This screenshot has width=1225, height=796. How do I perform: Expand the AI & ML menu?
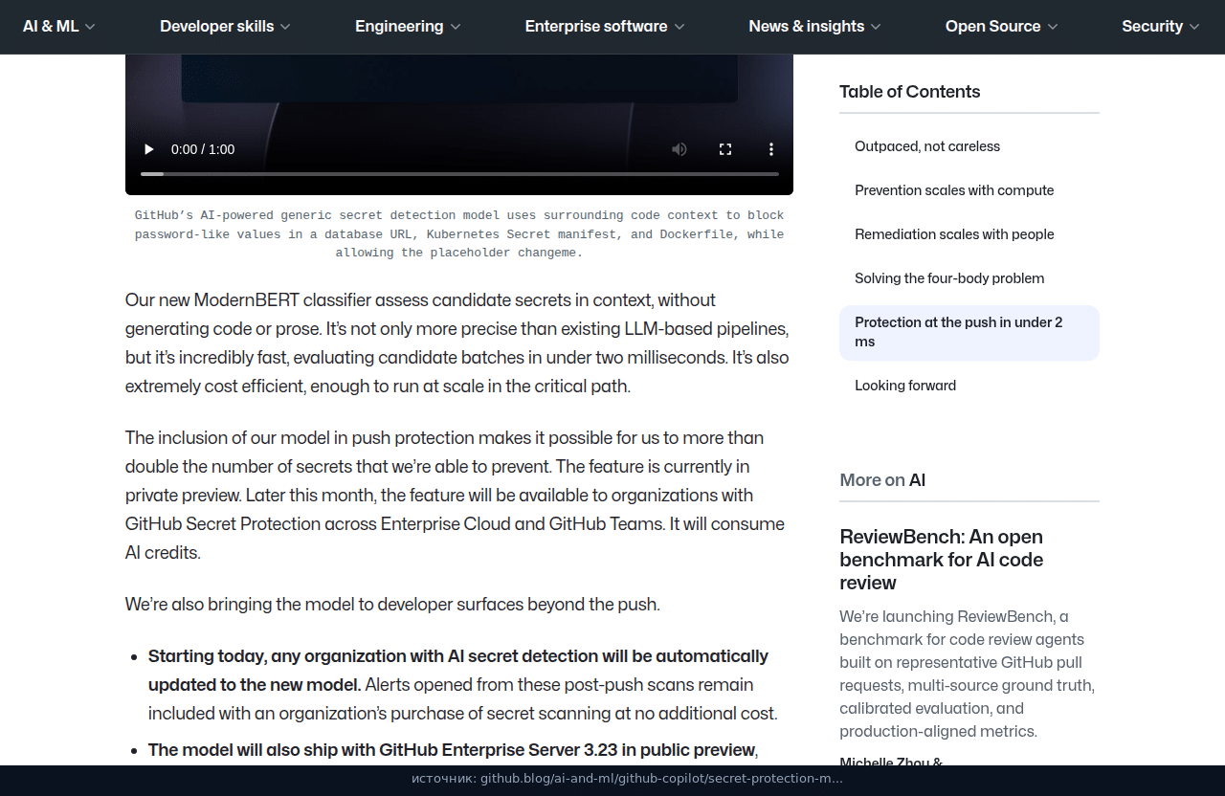(x=59, y=27)
